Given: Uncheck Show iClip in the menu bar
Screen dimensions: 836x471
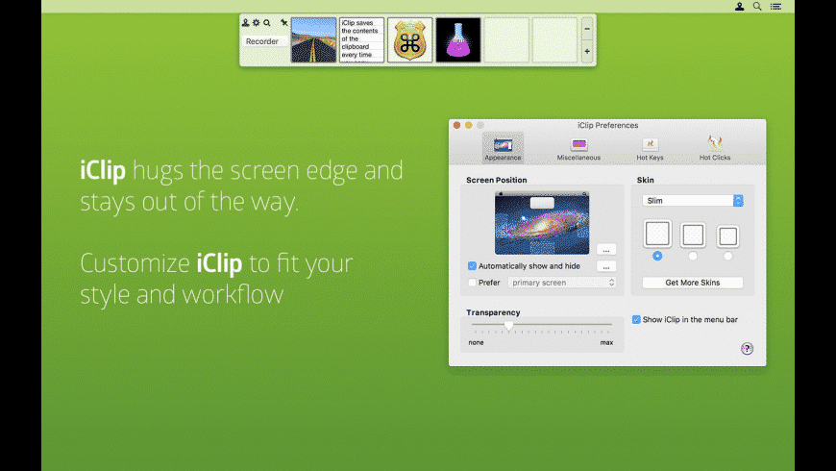Looking at the screenshot, I should click(636, 319).
